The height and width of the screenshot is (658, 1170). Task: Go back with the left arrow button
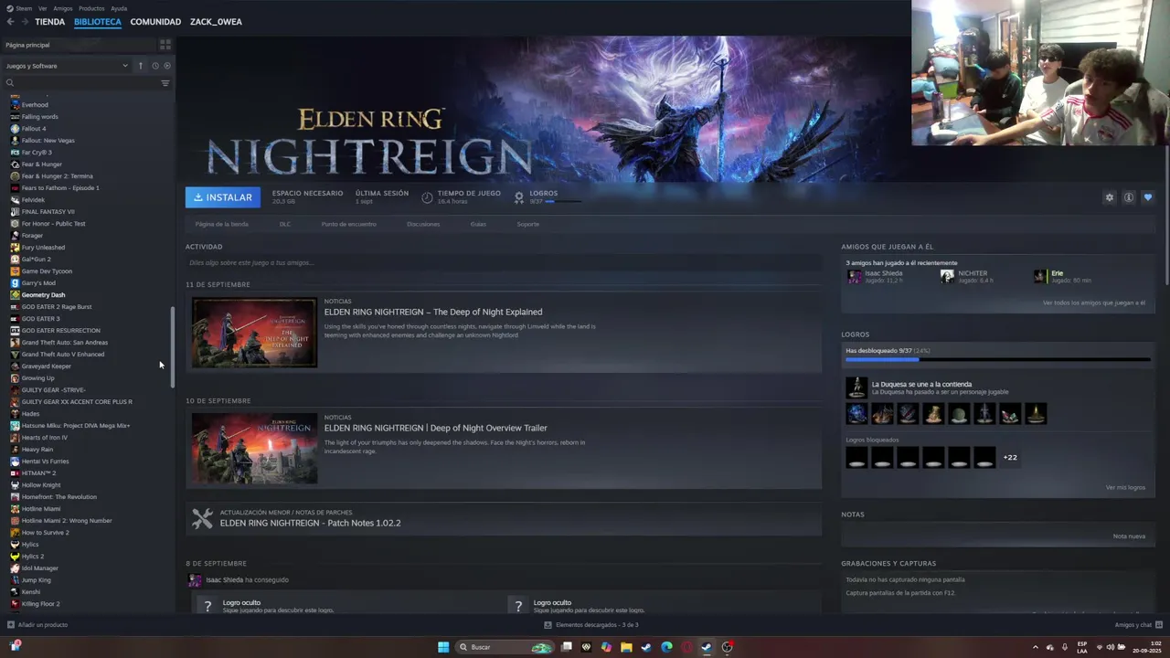click(x=10, y=21)
